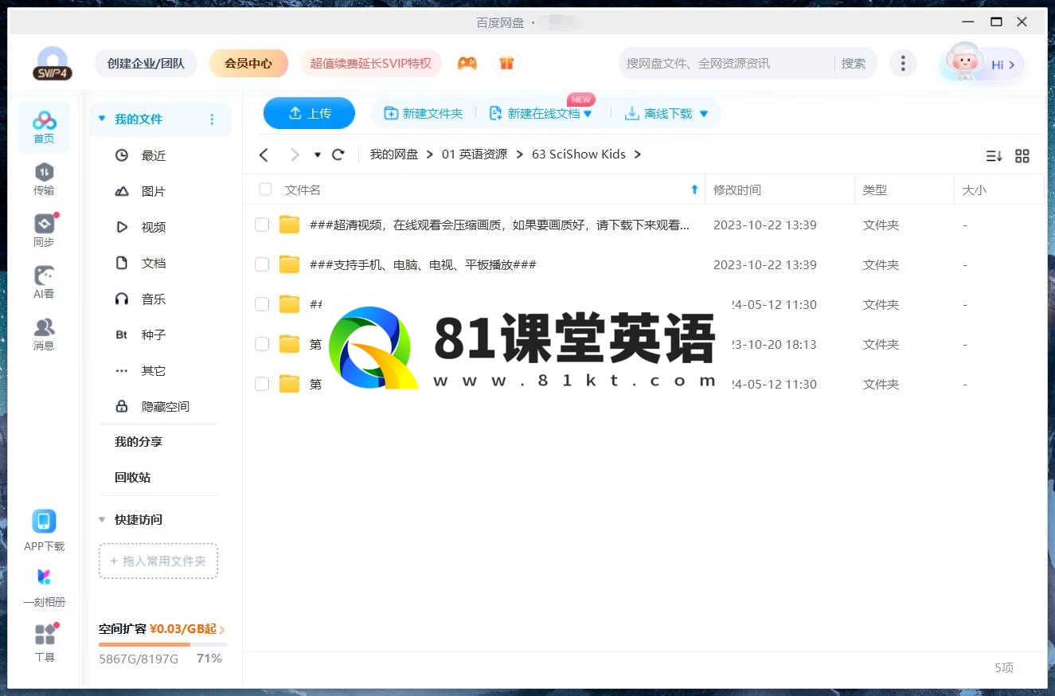The image size is (1055, 696).
Task: Refresh the current folder listing
Action: coord(338,154)
